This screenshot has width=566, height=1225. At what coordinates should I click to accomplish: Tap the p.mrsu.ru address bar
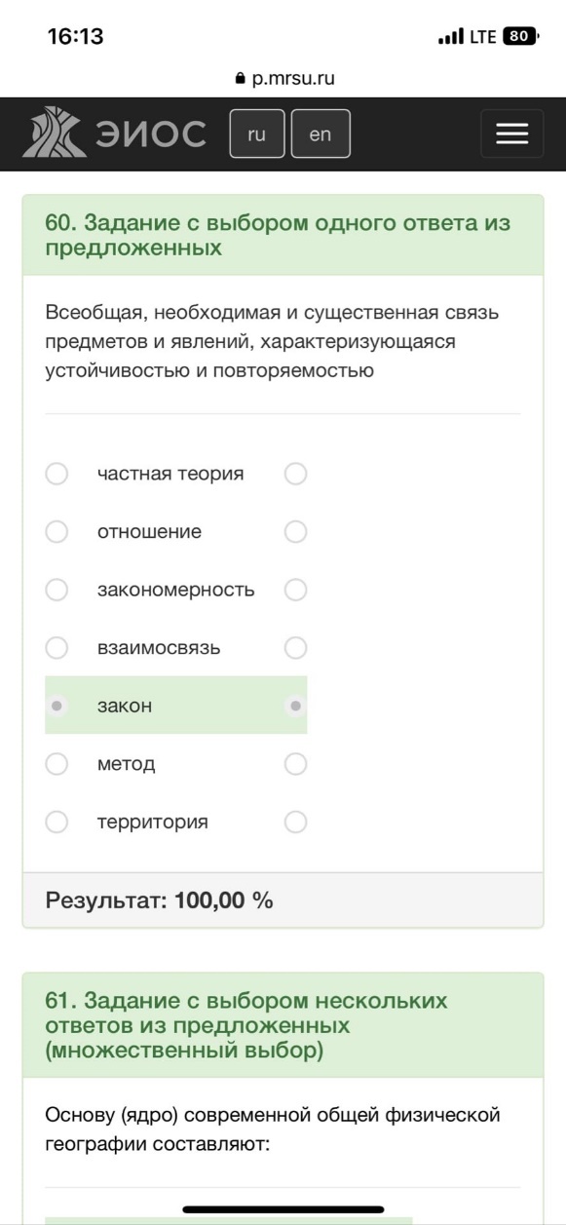coord(283,80)
